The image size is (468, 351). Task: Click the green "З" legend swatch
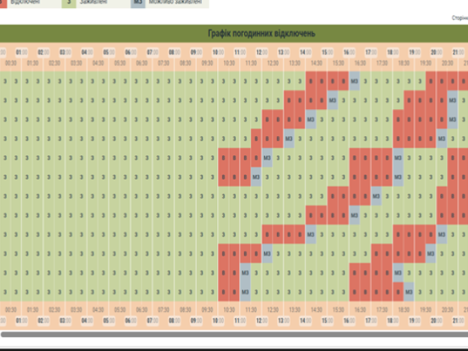coord(69,3)
